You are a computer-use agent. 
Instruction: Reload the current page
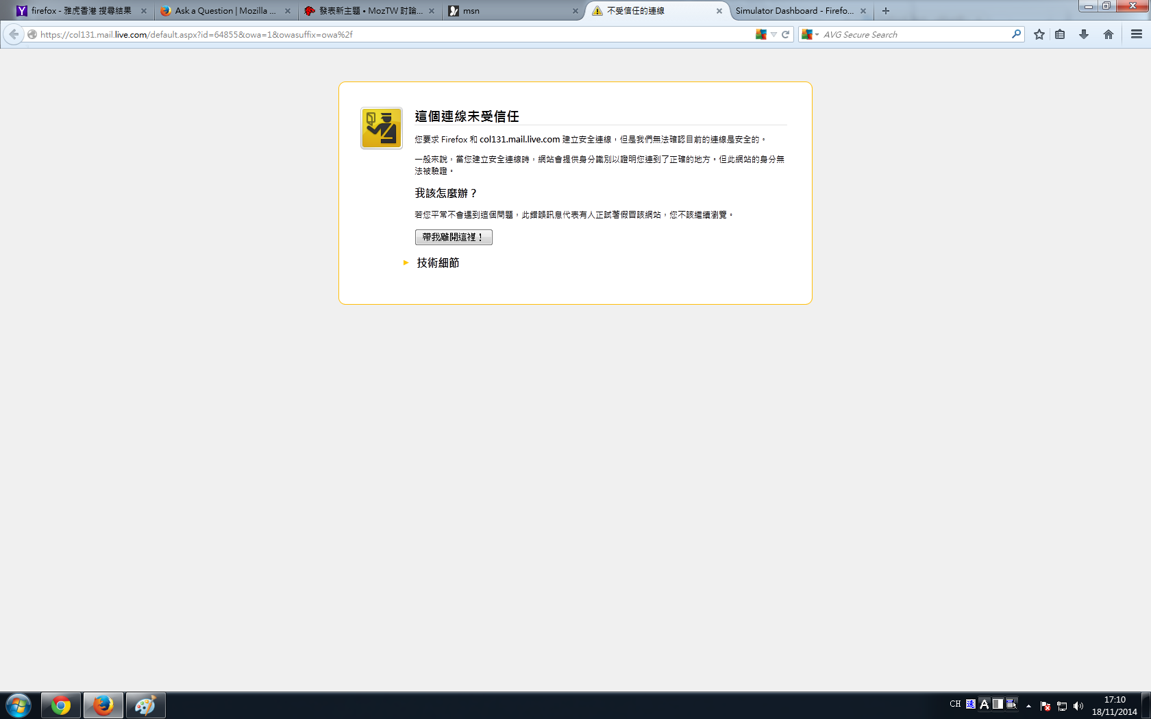tap(786, 34)
